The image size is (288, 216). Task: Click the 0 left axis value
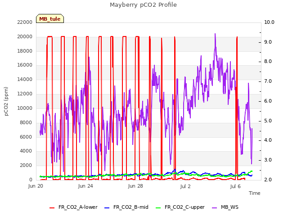point(31,180)
